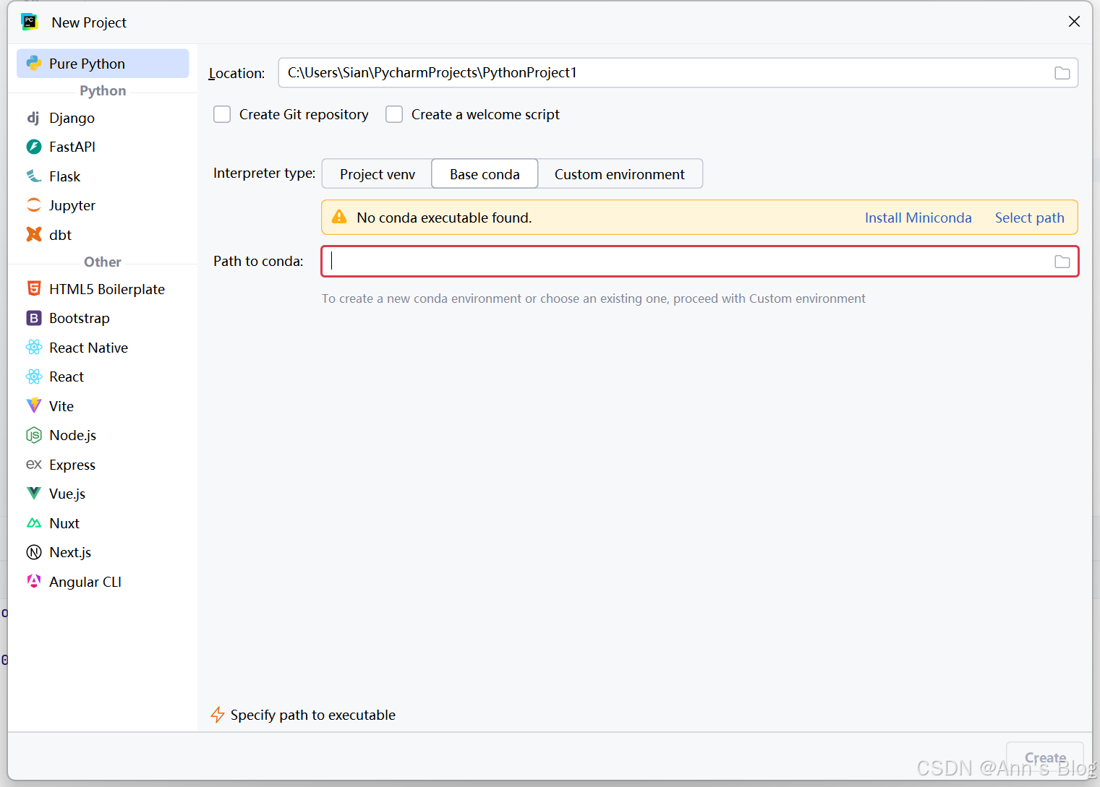1100x787 pixels.
Task: Select FastAPI label in project list
Action: [72, 147]
